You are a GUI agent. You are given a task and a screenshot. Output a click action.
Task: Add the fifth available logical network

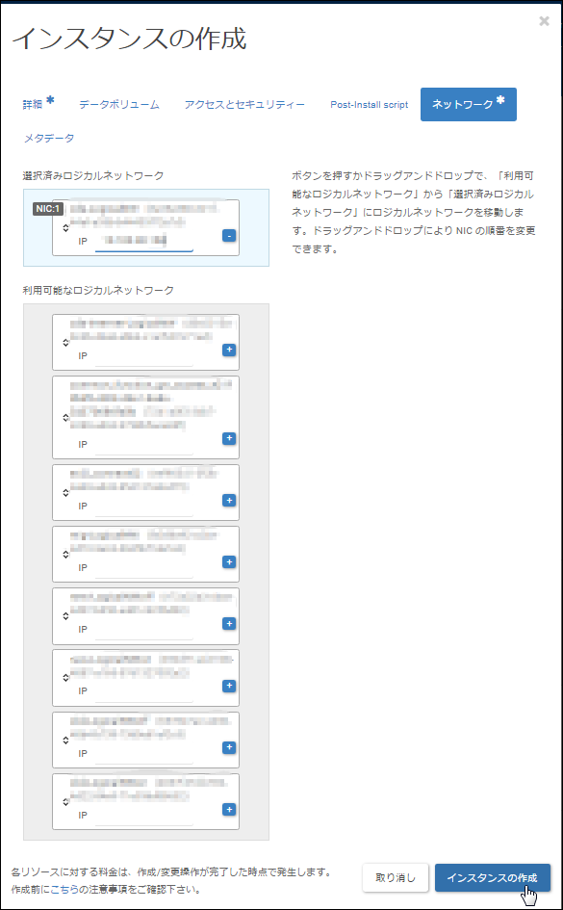[x=229, y=624]
